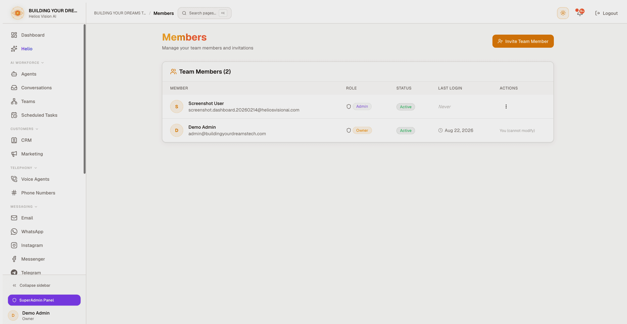Viewport: 627px width, 324px height.
Task: Collapse the sidebar
Action: tap(31, 285)
